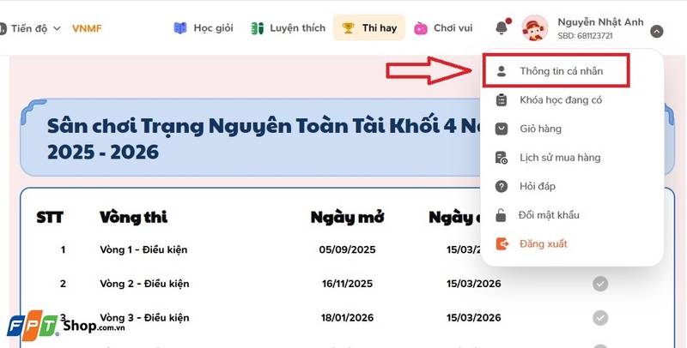687x348 pixels.
Task: Click the checkmark icon in Vòng 2 row
Action: (x=600, y=285)
